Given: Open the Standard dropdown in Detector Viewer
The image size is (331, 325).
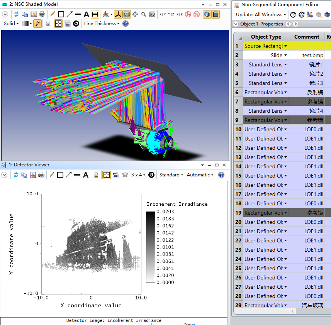Looking at the screenshot, I should coord(171,175).
